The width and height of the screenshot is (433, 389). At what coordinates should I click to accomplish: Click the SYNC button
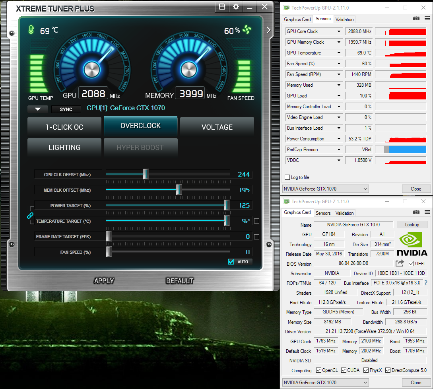[x=66, y=109]
